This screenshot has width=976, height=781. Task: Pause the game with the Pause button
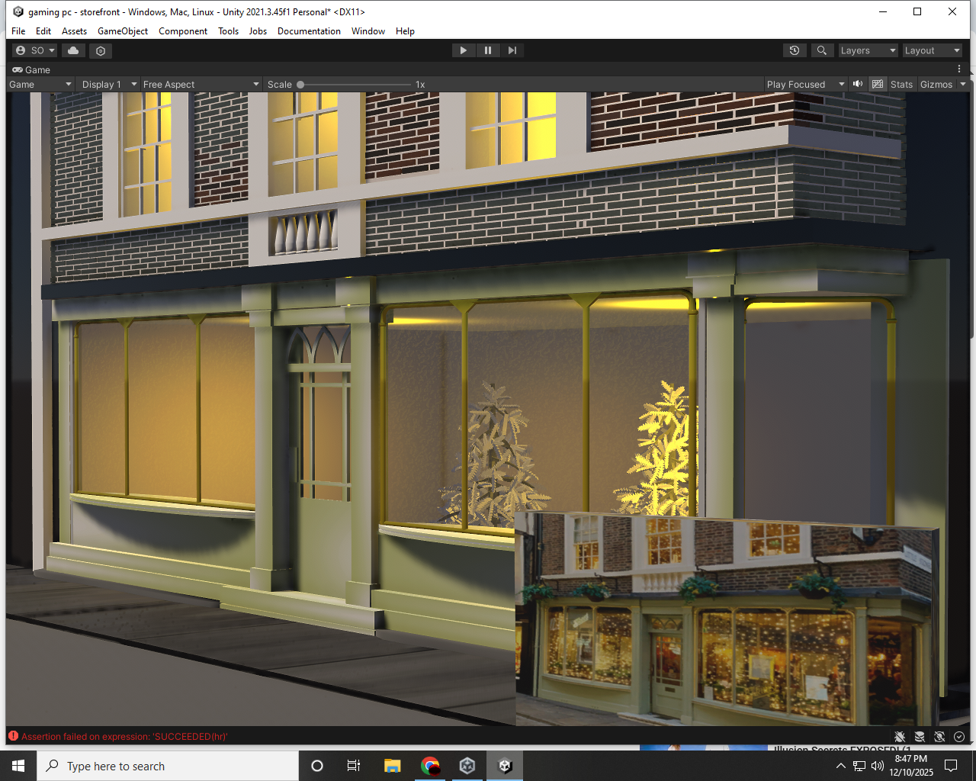[488, 50]
